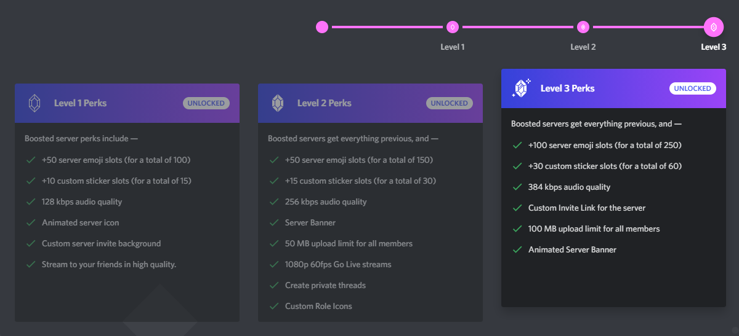The image size is (739, 336).
Task: Click checkmark beside 'Custom server invite background'
Action: (30, 243)
